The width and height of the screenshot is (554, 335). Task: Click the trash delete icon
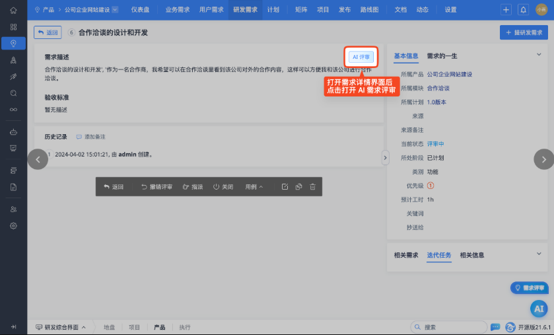click(313, 186)
